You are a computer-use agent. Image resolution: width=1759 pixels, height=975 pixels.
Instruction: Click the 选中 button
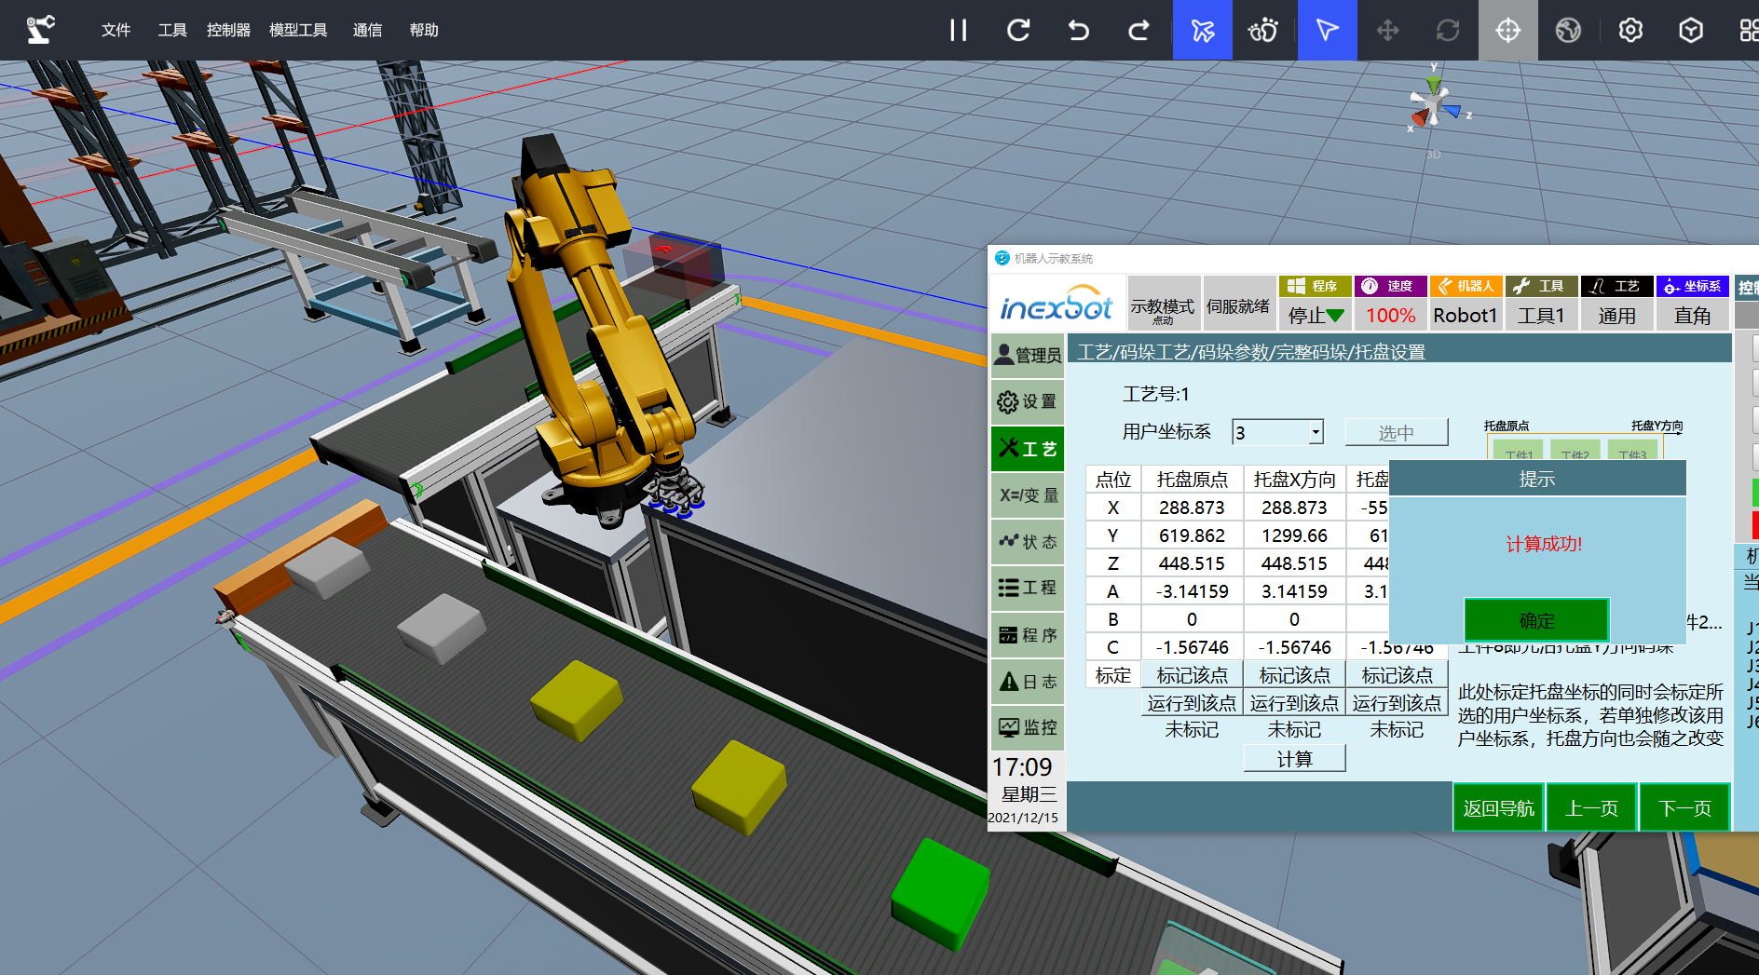(x=1397, y=432)
